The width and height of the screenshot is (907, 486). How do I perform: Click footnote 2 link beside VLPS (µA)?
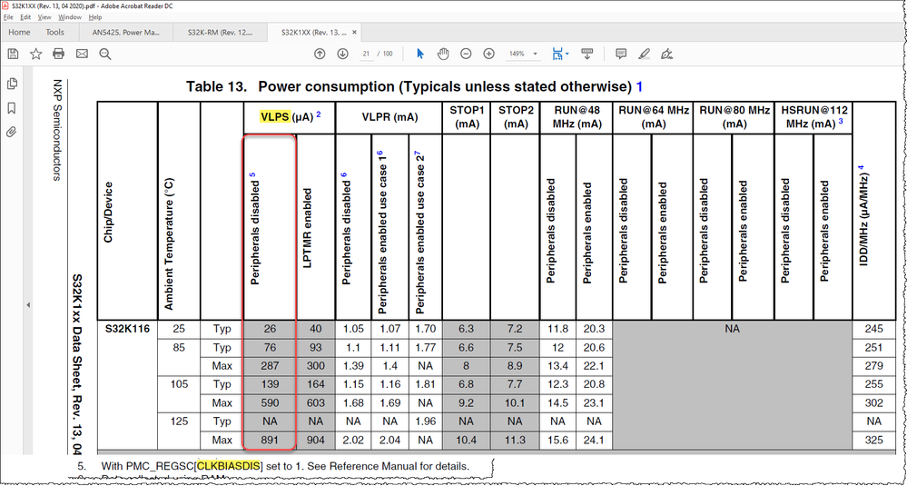[x=318, y=114]
